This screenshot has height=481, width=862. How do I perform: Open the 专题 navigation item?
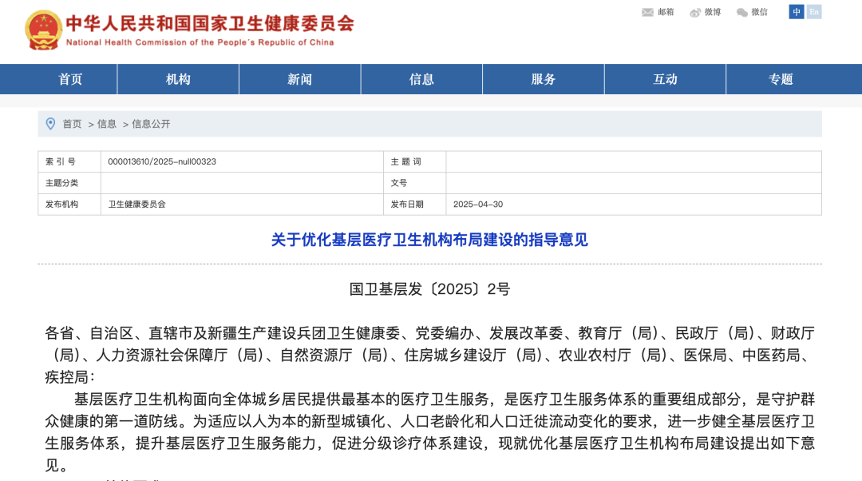(781, 79)
